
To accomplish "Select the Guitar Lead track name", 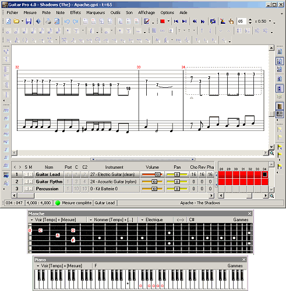I will (x=48, y=175).
